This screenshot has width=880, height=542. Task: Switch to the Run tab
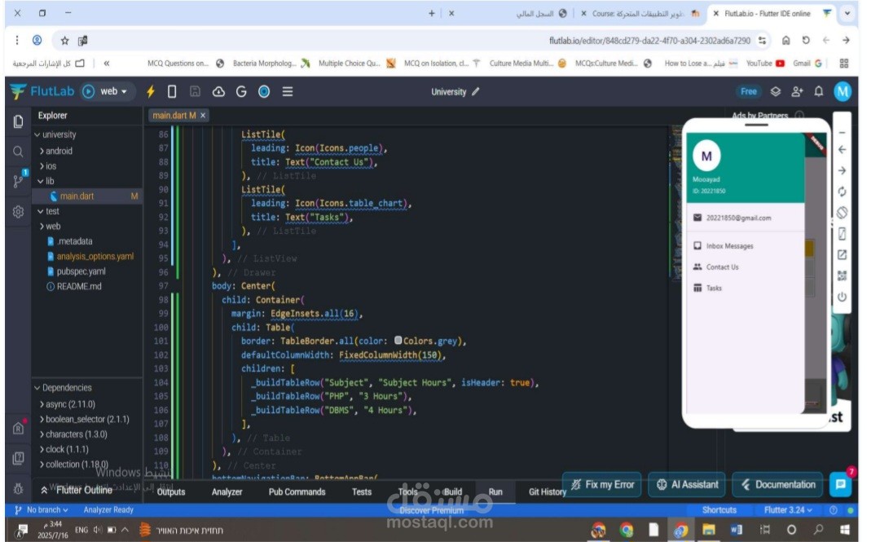click(495, 492)
